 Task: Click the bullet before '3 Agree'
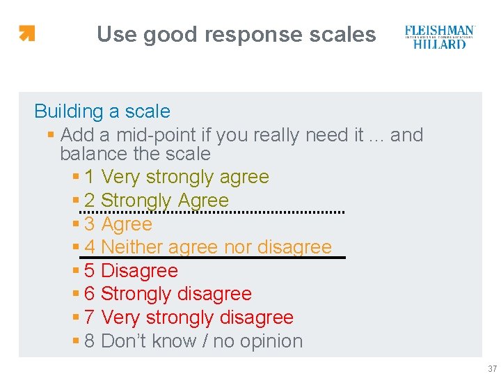pos(76,224)
